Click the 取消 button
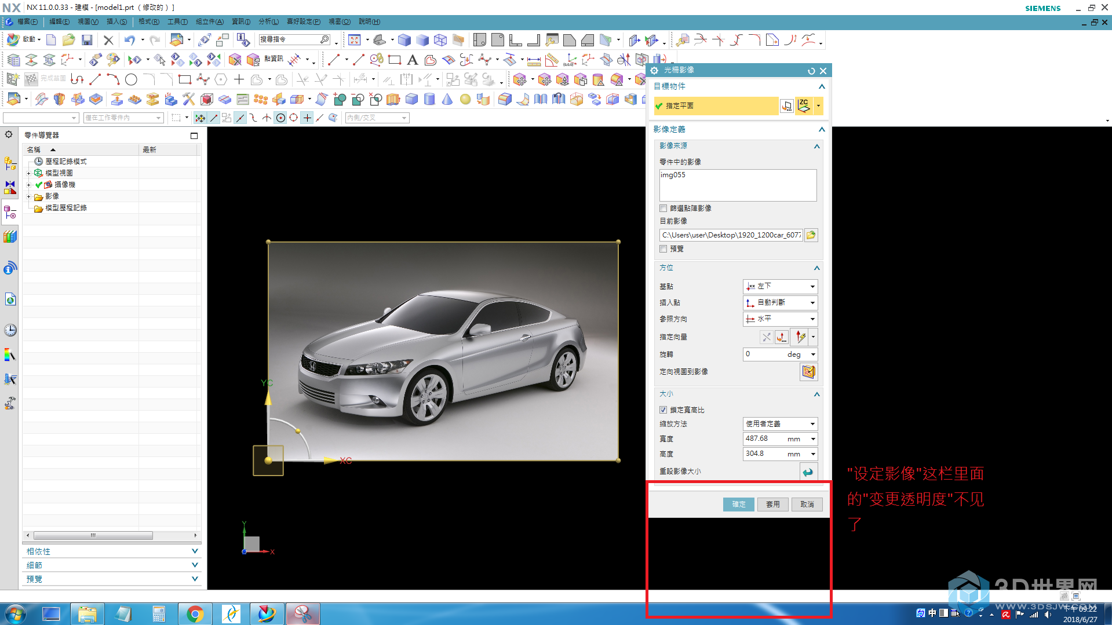 tap(807, 505)
